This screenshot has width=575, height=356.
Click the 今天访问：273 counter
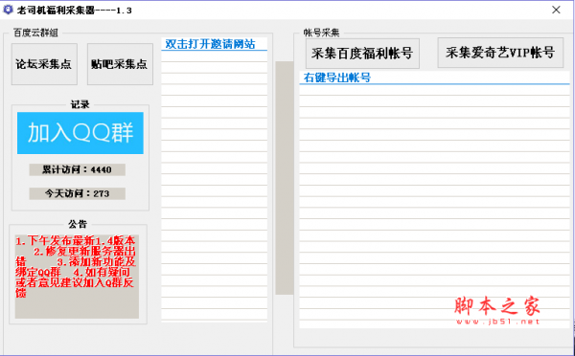tap(77, 193)
